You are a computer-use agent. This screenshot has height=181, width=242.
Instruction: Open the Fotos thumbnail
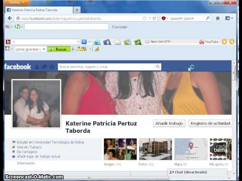click(x=156, y=149)
